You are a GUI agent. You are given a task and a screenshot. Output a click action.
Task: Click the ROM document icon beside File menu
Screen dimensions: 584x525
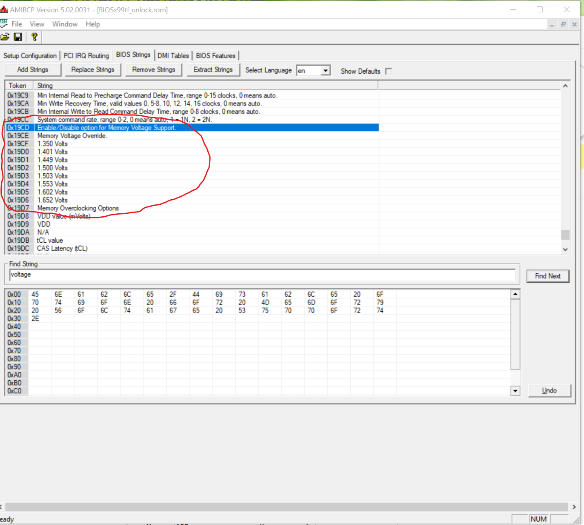(4, 24)
